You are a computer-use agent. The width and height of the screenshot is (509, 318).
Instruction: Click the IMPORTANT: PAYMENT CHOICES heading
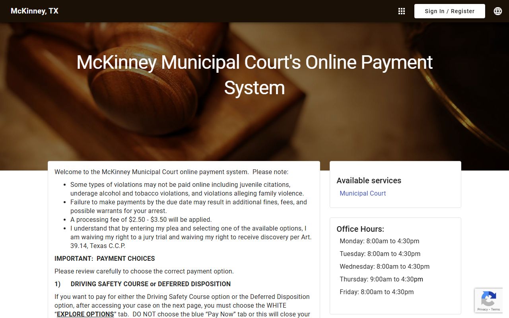tap(105, 258)
